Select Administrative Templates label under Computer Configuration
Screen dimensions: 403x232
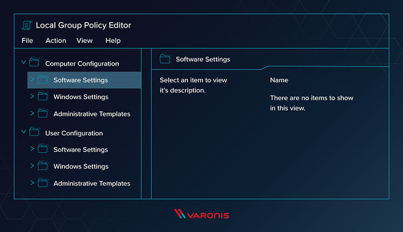coord(92,114)
